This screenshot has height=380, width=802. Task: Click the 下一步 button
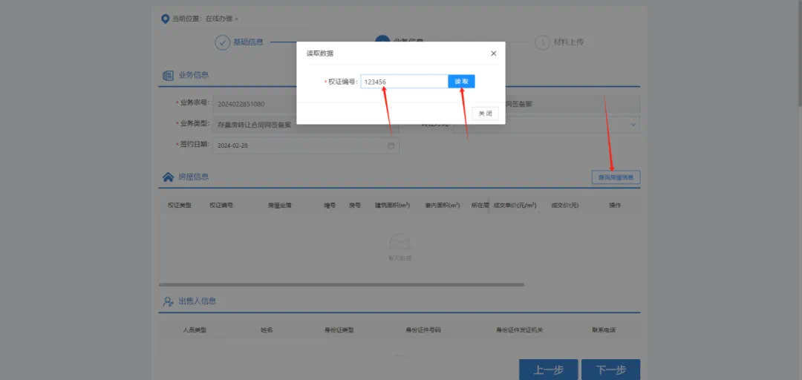pyautogui.click(x=610, y=370)
